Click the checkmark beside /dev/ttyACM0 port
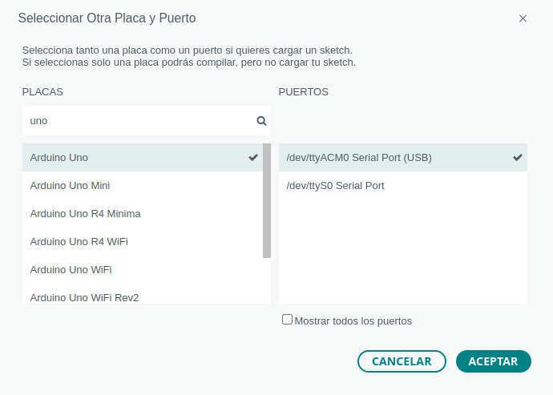Screen dimensions: 553x395 [518, 158]
